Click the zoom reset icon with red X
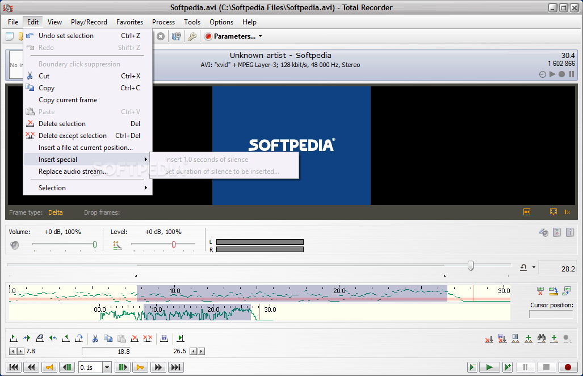 pyautogui.click(x=540, y=290)
